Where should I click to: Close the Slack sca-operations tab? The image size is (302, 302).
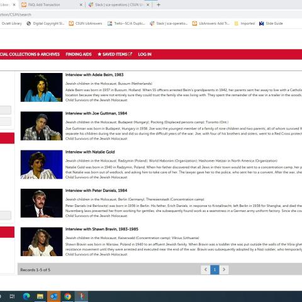148,4
